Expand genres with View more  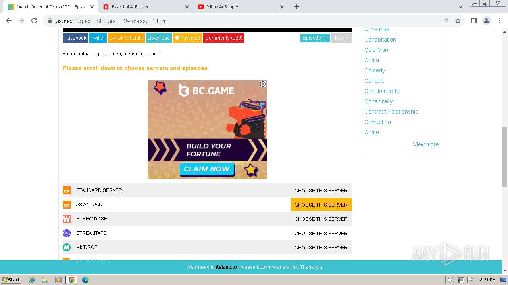[x=426, y=144]
